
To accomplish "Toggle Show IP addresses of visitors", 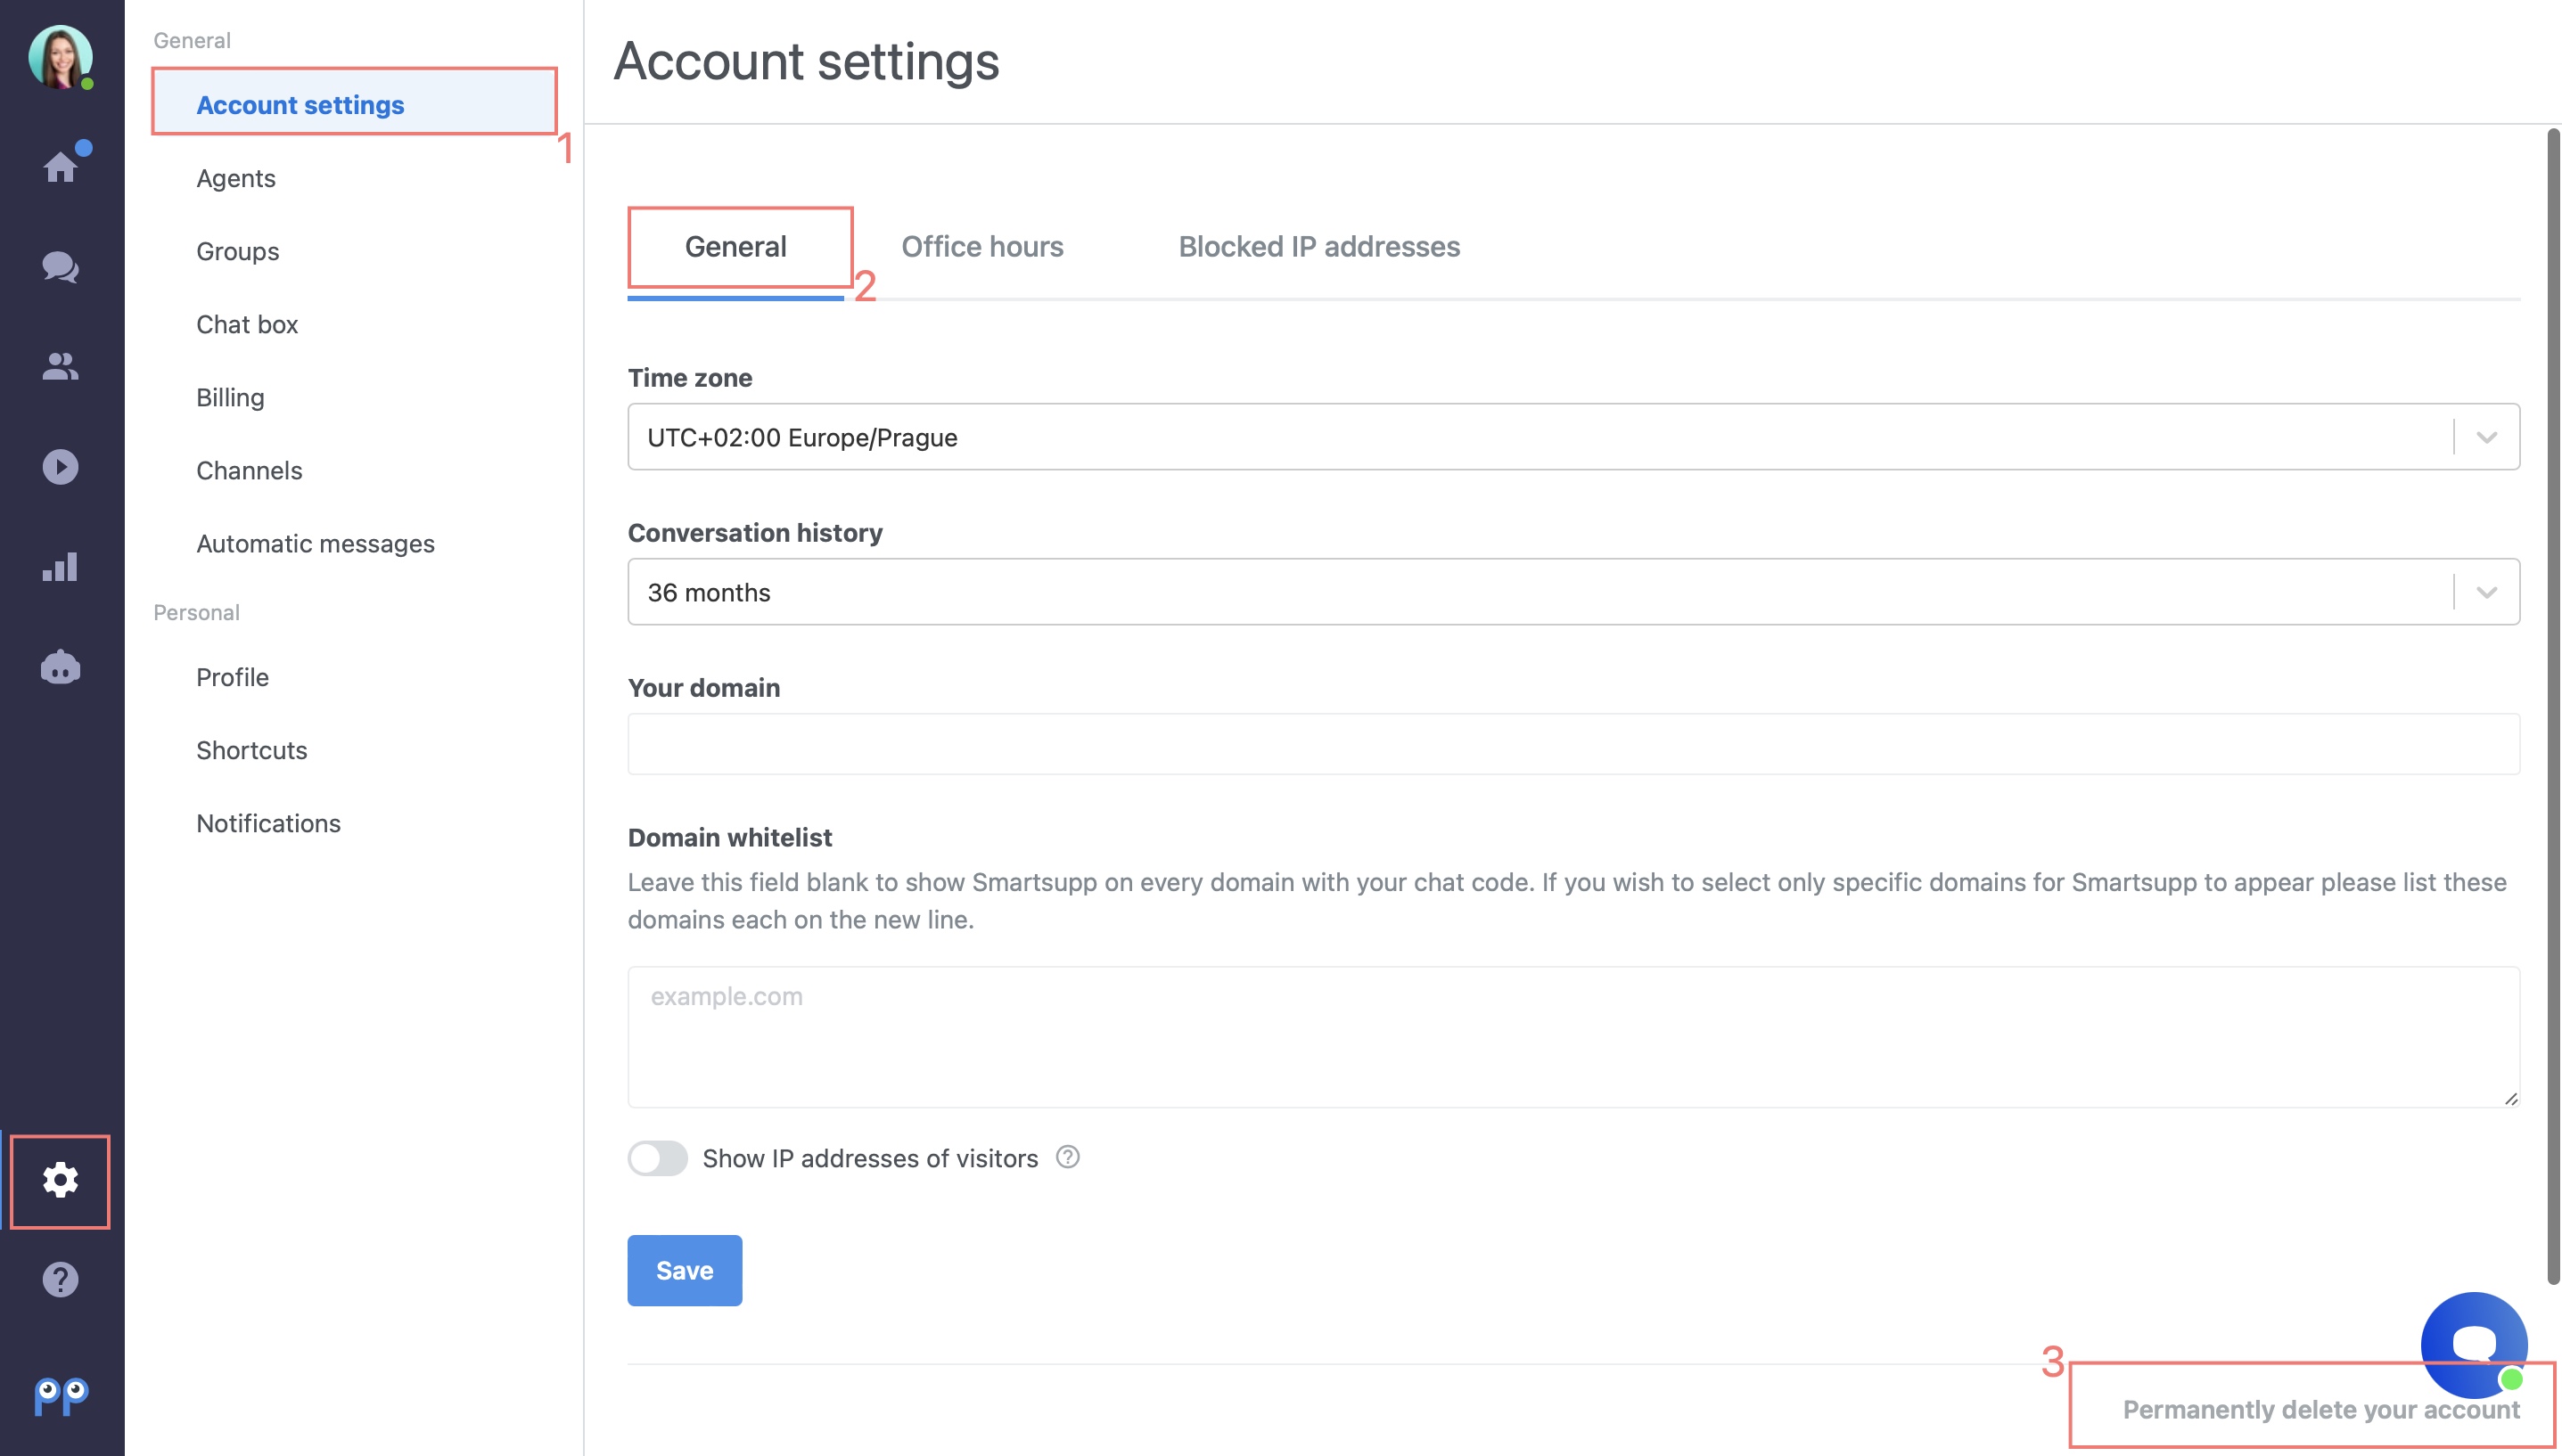I will (x=658, y=1157).
